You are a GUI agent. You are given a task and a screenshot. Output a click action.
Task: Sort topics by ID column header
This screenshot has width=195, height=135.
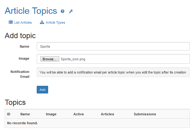tap(9, 114)
